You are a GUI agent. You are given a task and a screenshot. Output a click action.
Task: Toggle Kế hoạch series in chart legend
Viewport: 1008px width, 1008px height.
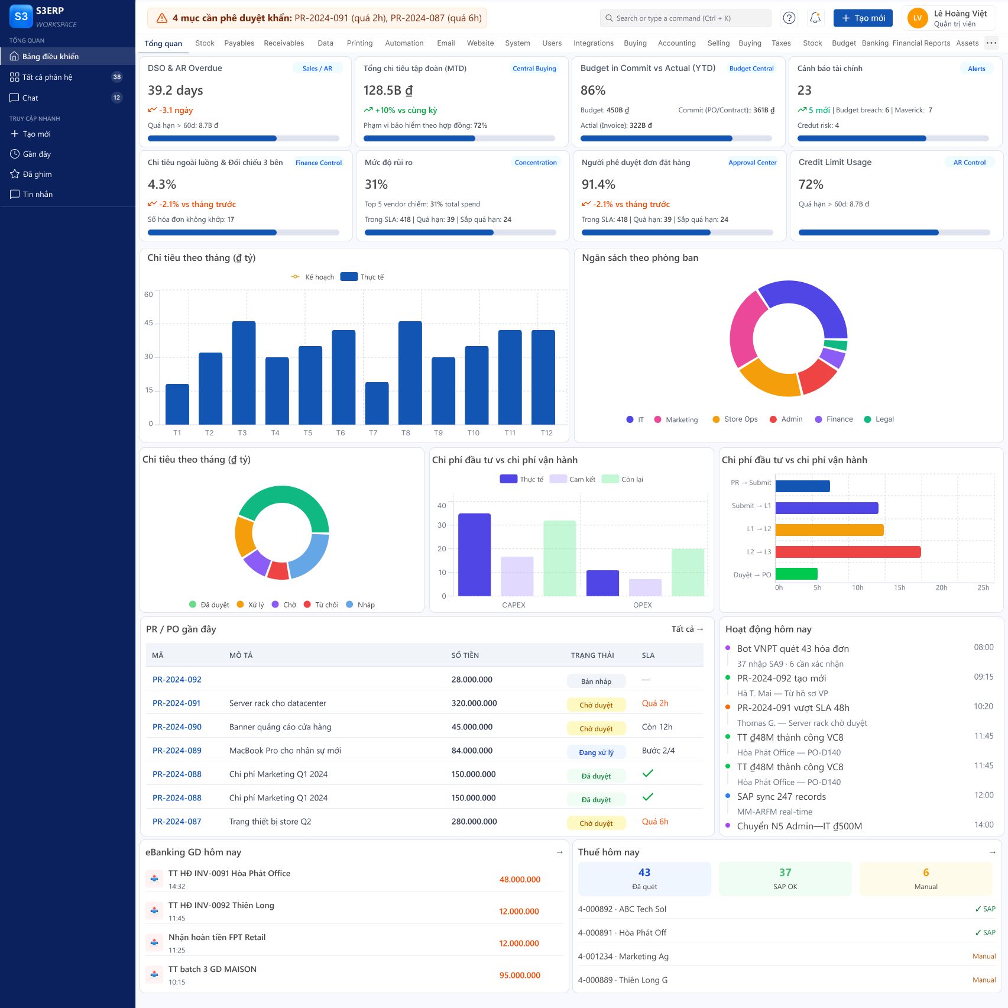click(312, 277)
